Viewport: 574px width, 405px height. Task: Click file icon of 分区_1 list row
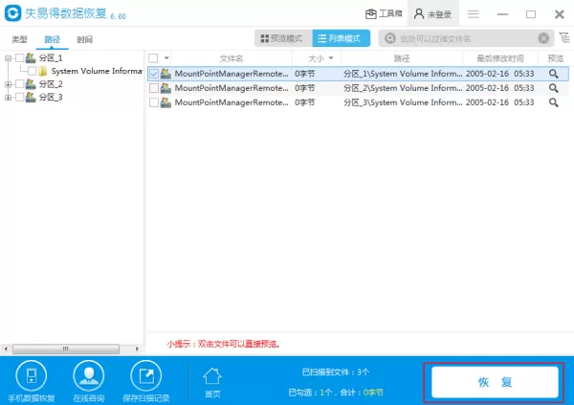pos(166,74)
